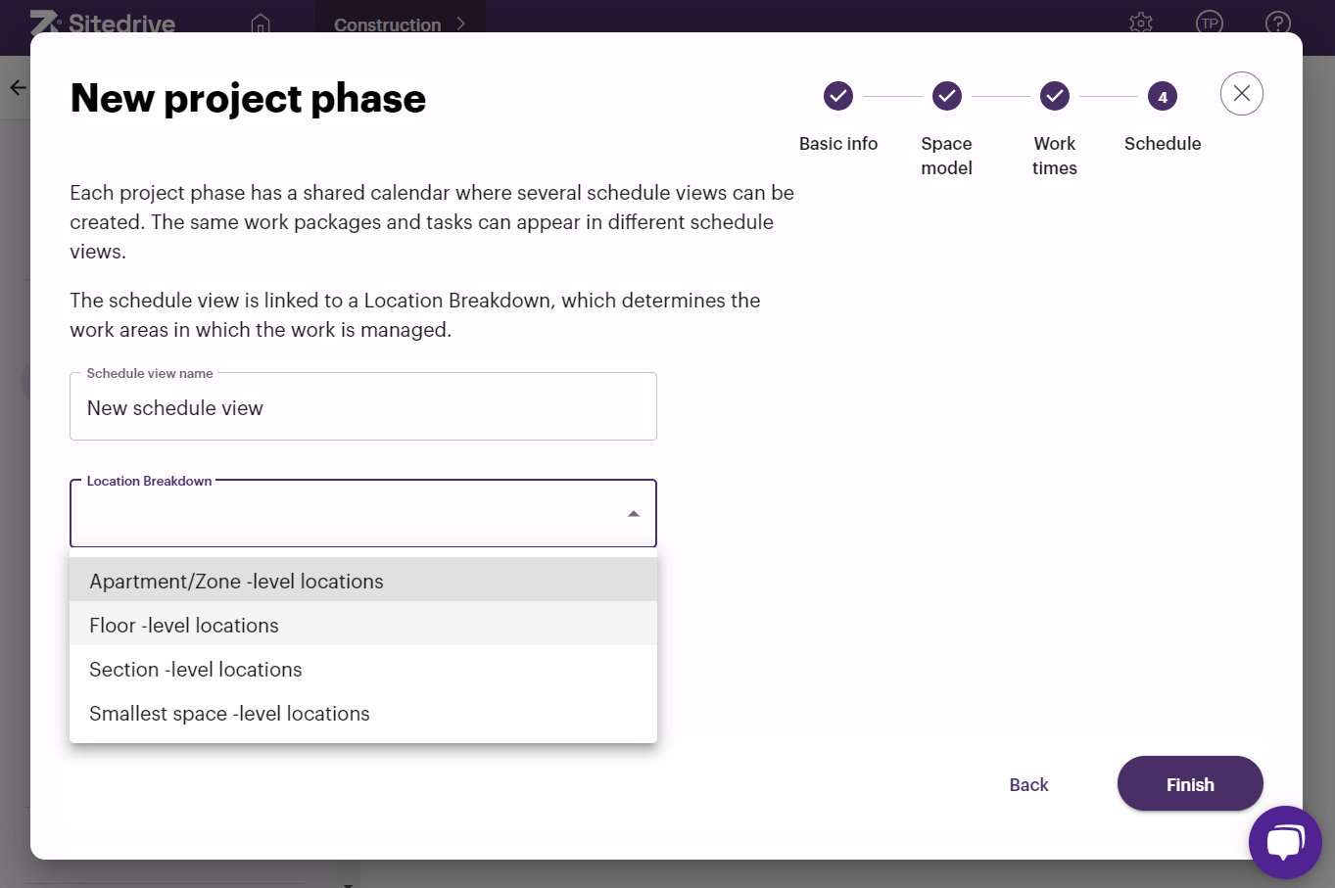Screen dimensions: 1335x888
Task: Click the Sitedrive logo
Action: tap(102, 21)
